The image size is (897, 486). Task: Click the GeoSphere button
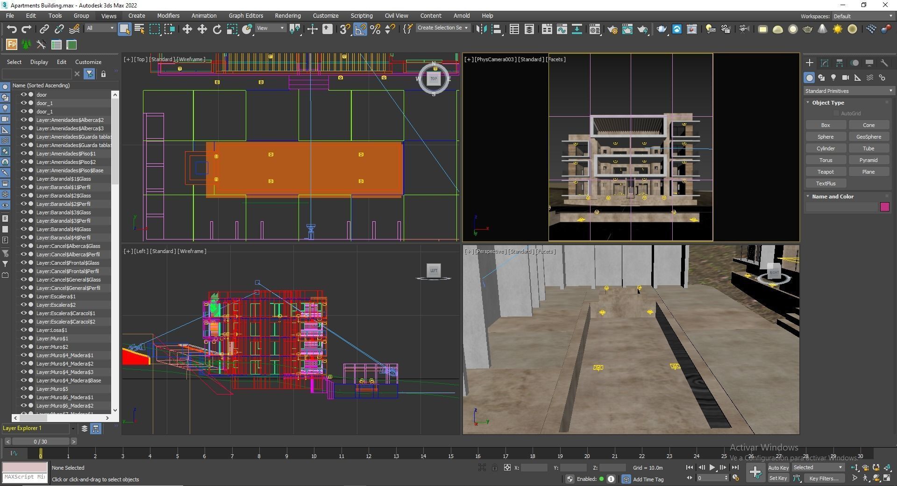point(869,137)
